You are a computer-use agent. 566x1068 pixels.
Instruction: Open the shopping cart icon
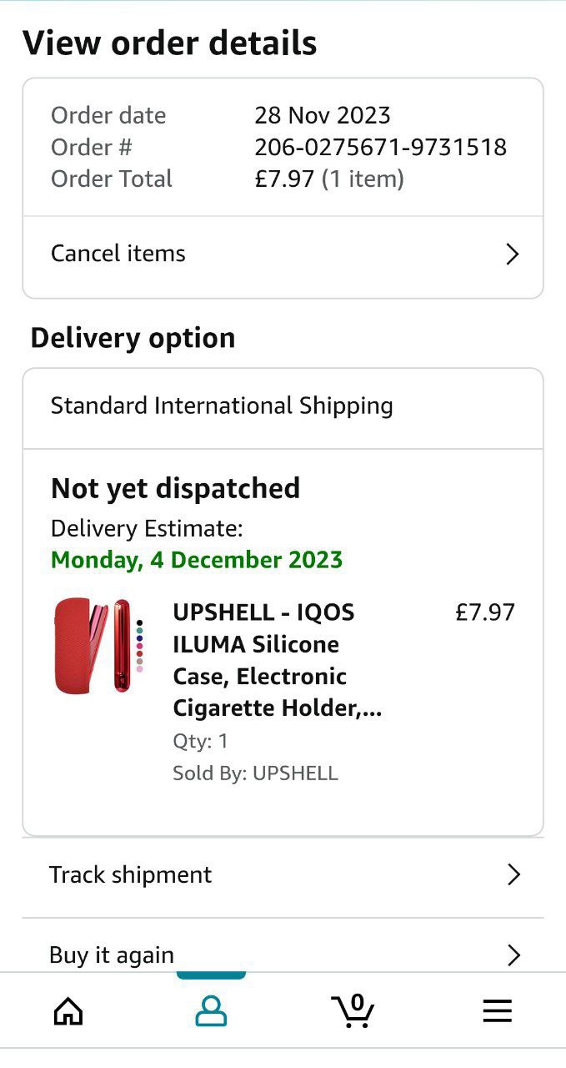(353, 1010)
